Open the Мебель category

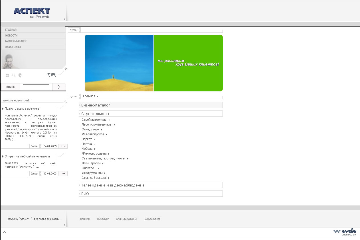pos(87,149)
